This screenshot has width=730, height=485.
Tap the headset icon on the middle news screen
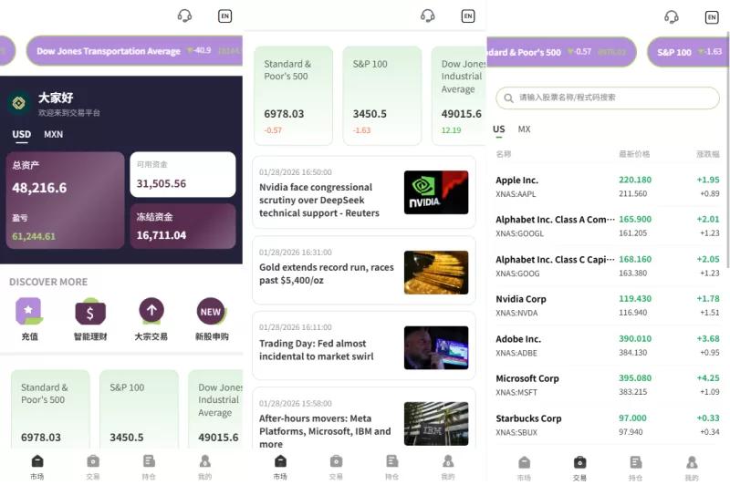pos(427,15)
